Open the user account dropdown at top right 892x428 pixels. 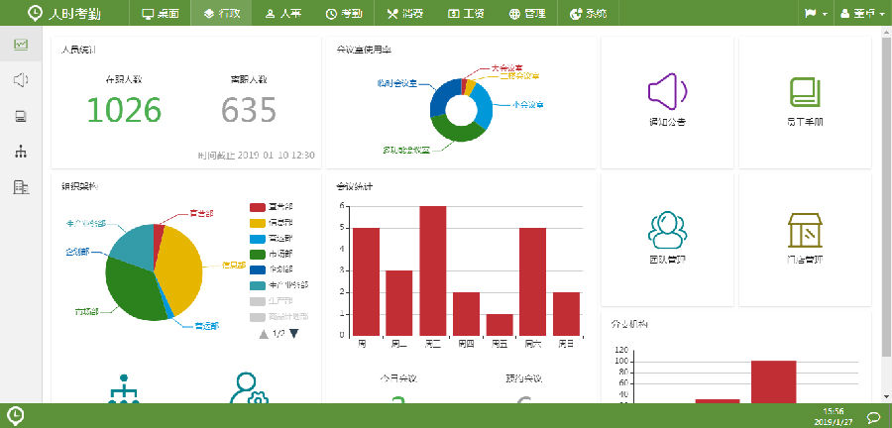coord(859,14)
